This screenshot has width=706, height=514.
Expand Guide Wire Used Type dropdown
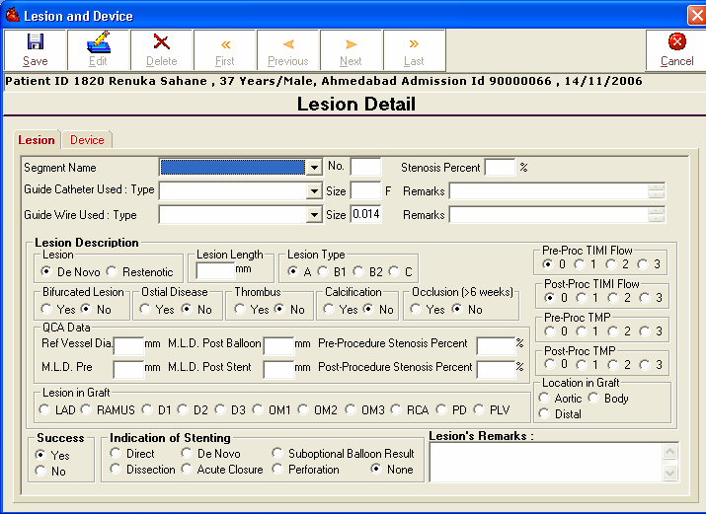[x=313, y=215]
